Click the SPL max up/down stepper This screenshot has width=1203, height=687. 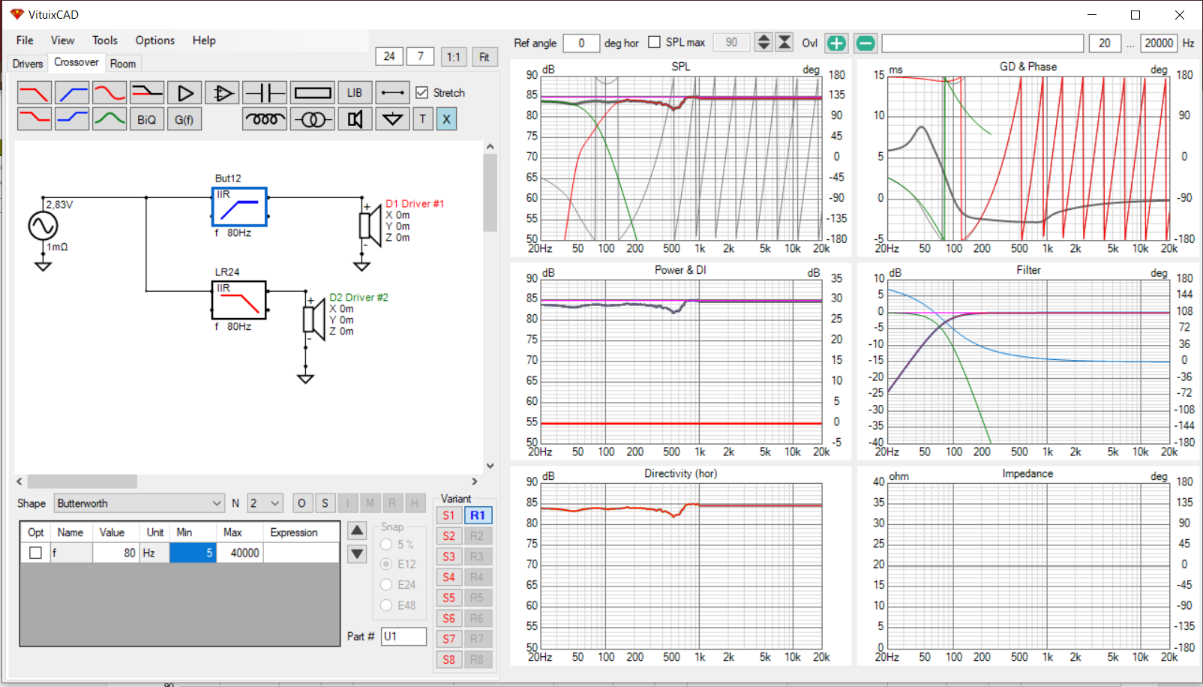(763, 43)
